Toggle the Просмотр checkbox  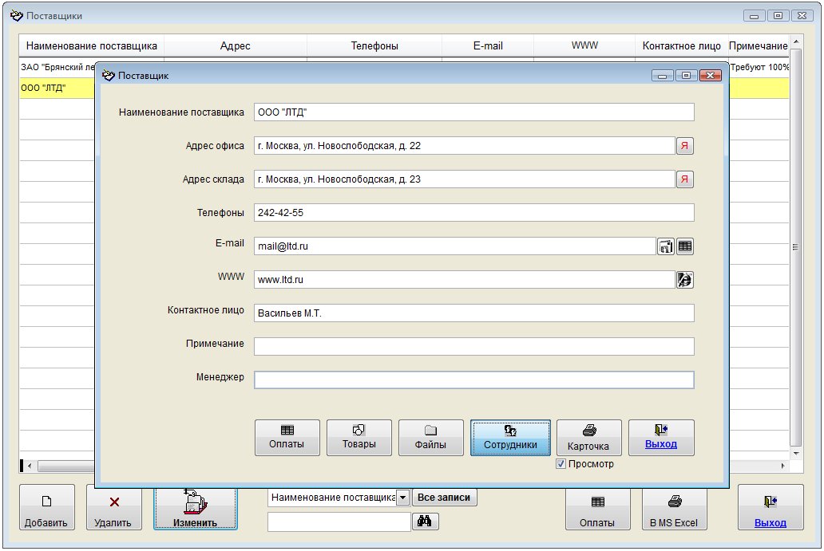pyautogui.click(x=561, y=464)
